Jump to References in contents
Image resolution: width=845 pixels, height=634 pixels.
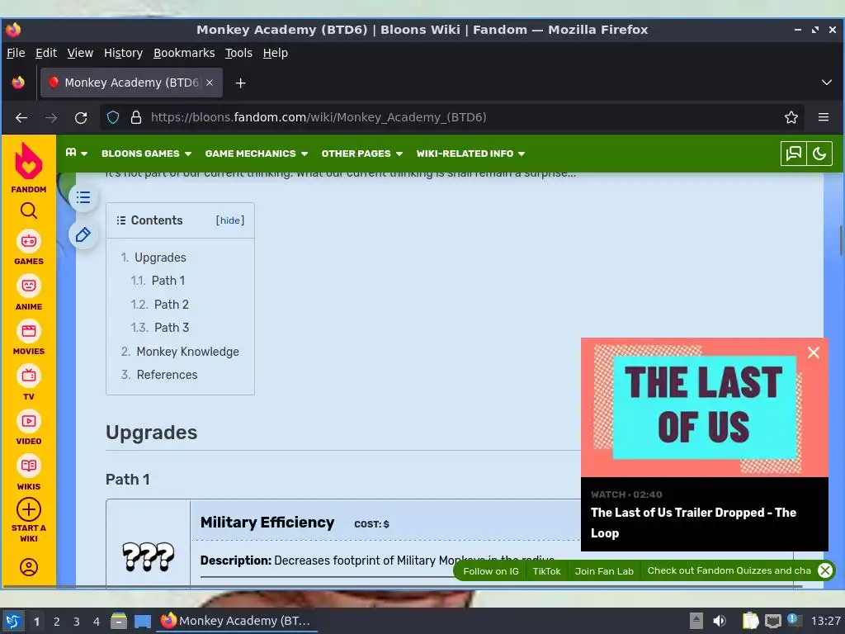pyautogui.click(x=167, y=375)
